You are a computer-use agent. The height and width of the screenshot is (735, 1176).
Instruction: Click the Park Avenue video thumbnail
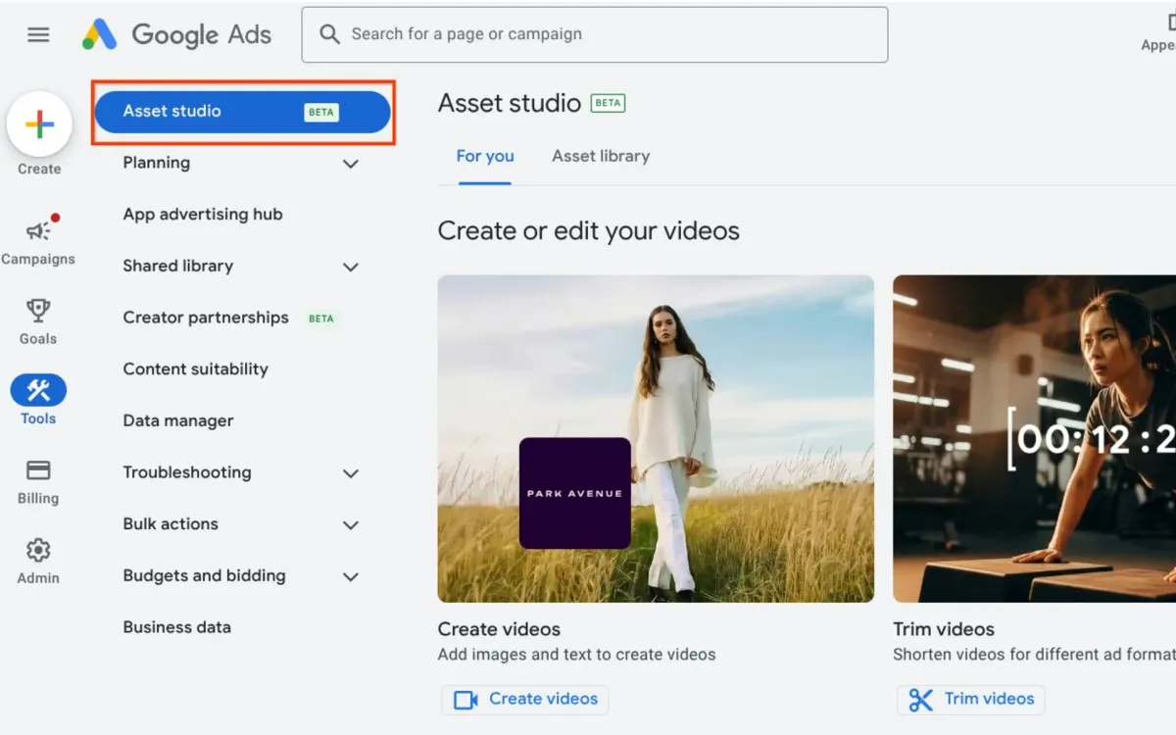(655, 438)
